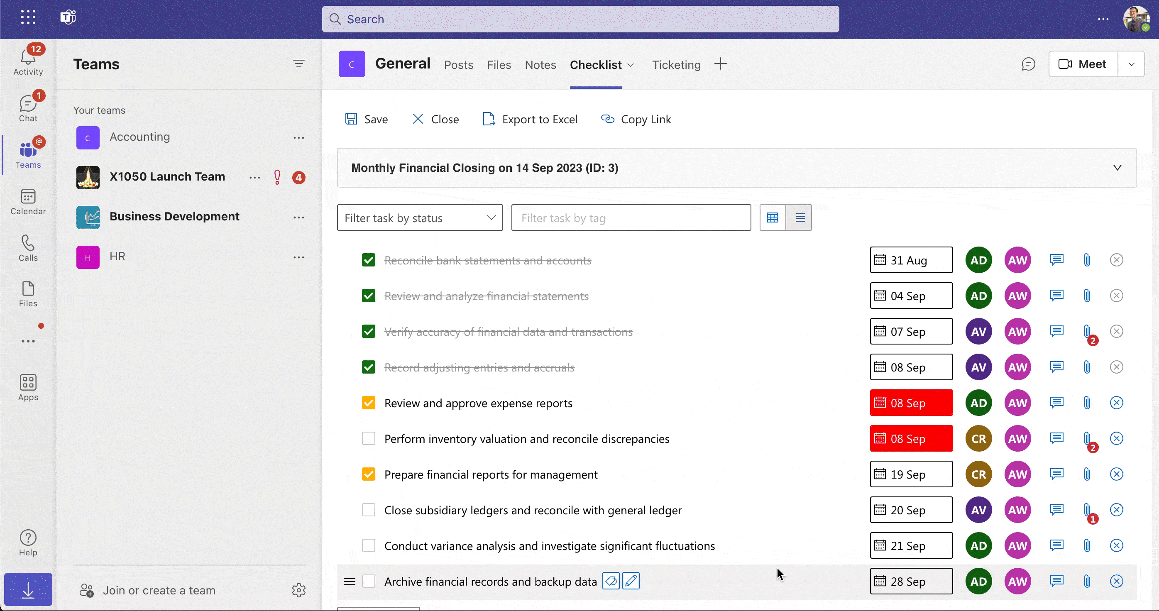Screen dimensions: 1159x611
Task: Open the profile picture menu
Action: pyautogui.click(x=1137, y=19)
